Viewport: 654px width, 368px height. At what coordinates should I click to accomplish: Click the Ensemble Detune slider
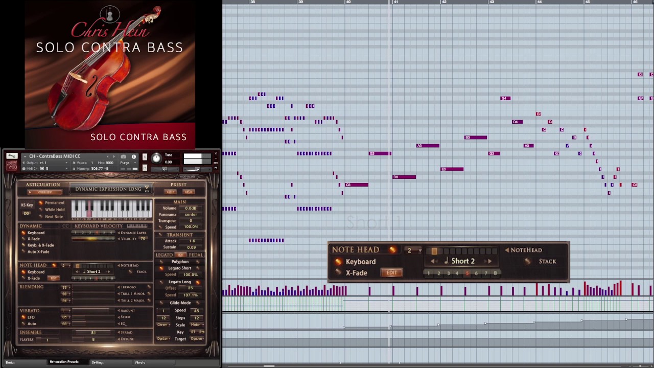coord(93,339)
